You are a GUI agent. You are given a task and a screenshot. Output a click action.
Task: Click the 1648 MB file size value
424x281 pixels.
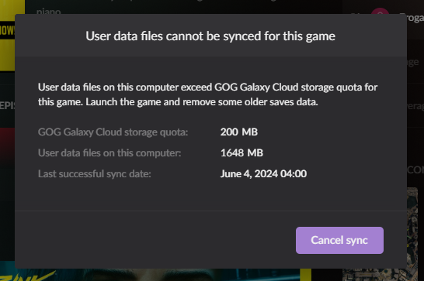click(242, 153)
